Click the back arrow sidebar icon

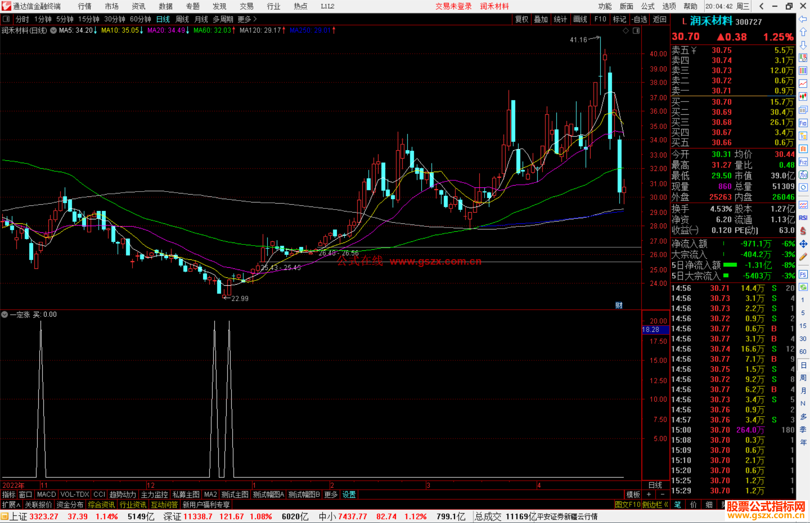click(x=803, y=19)
